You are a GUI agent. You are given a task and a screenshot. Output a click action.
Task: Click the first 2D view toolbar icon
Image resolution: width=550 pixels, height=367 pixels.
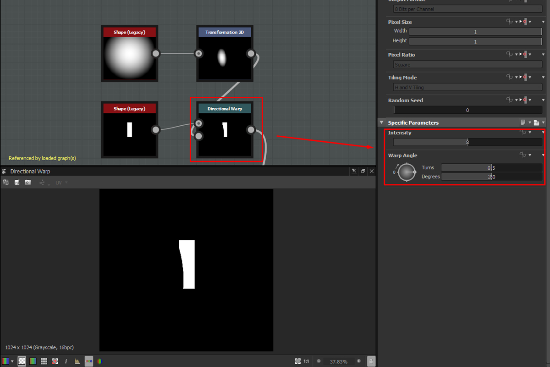[x=6, y=182]
